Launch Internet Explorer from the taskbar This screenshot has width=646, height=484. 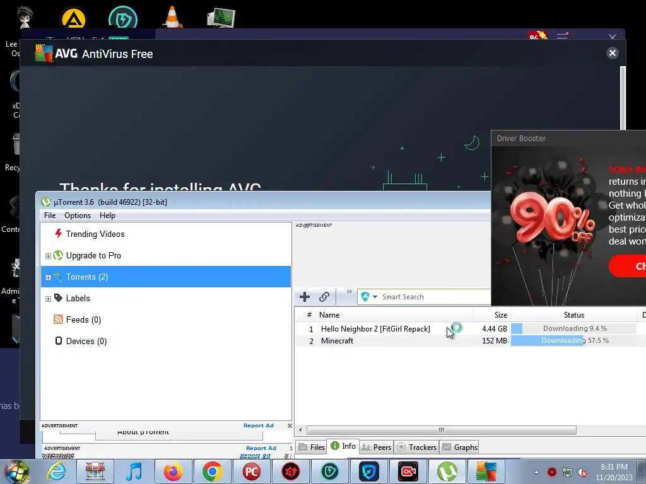tap(56, 471)
